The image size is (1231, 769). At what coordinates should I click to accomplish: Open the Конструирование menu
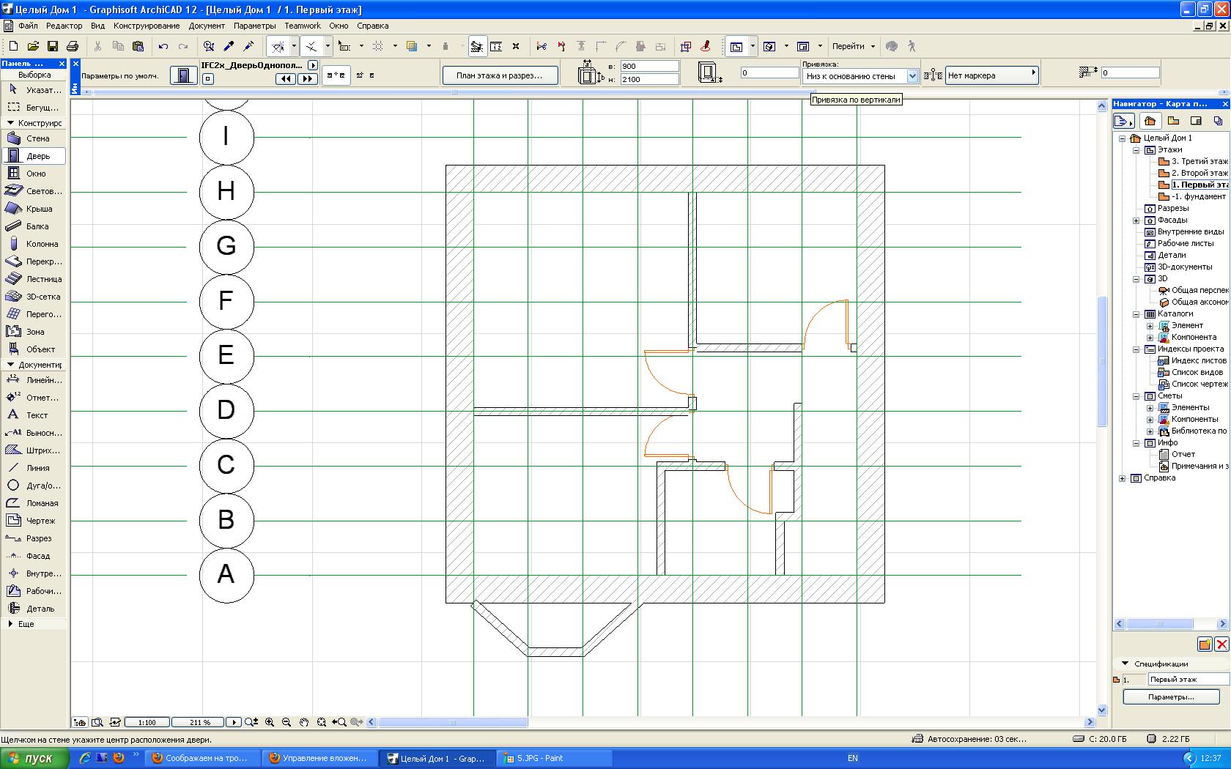click(x=147, y=26)
